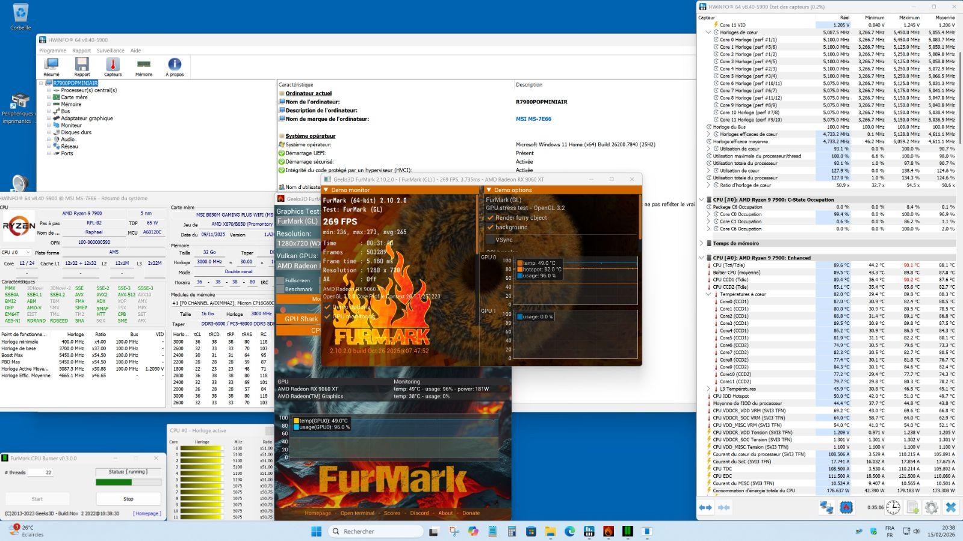
Task: Open the CPU #0 selector dropdown
Action: 16,253
